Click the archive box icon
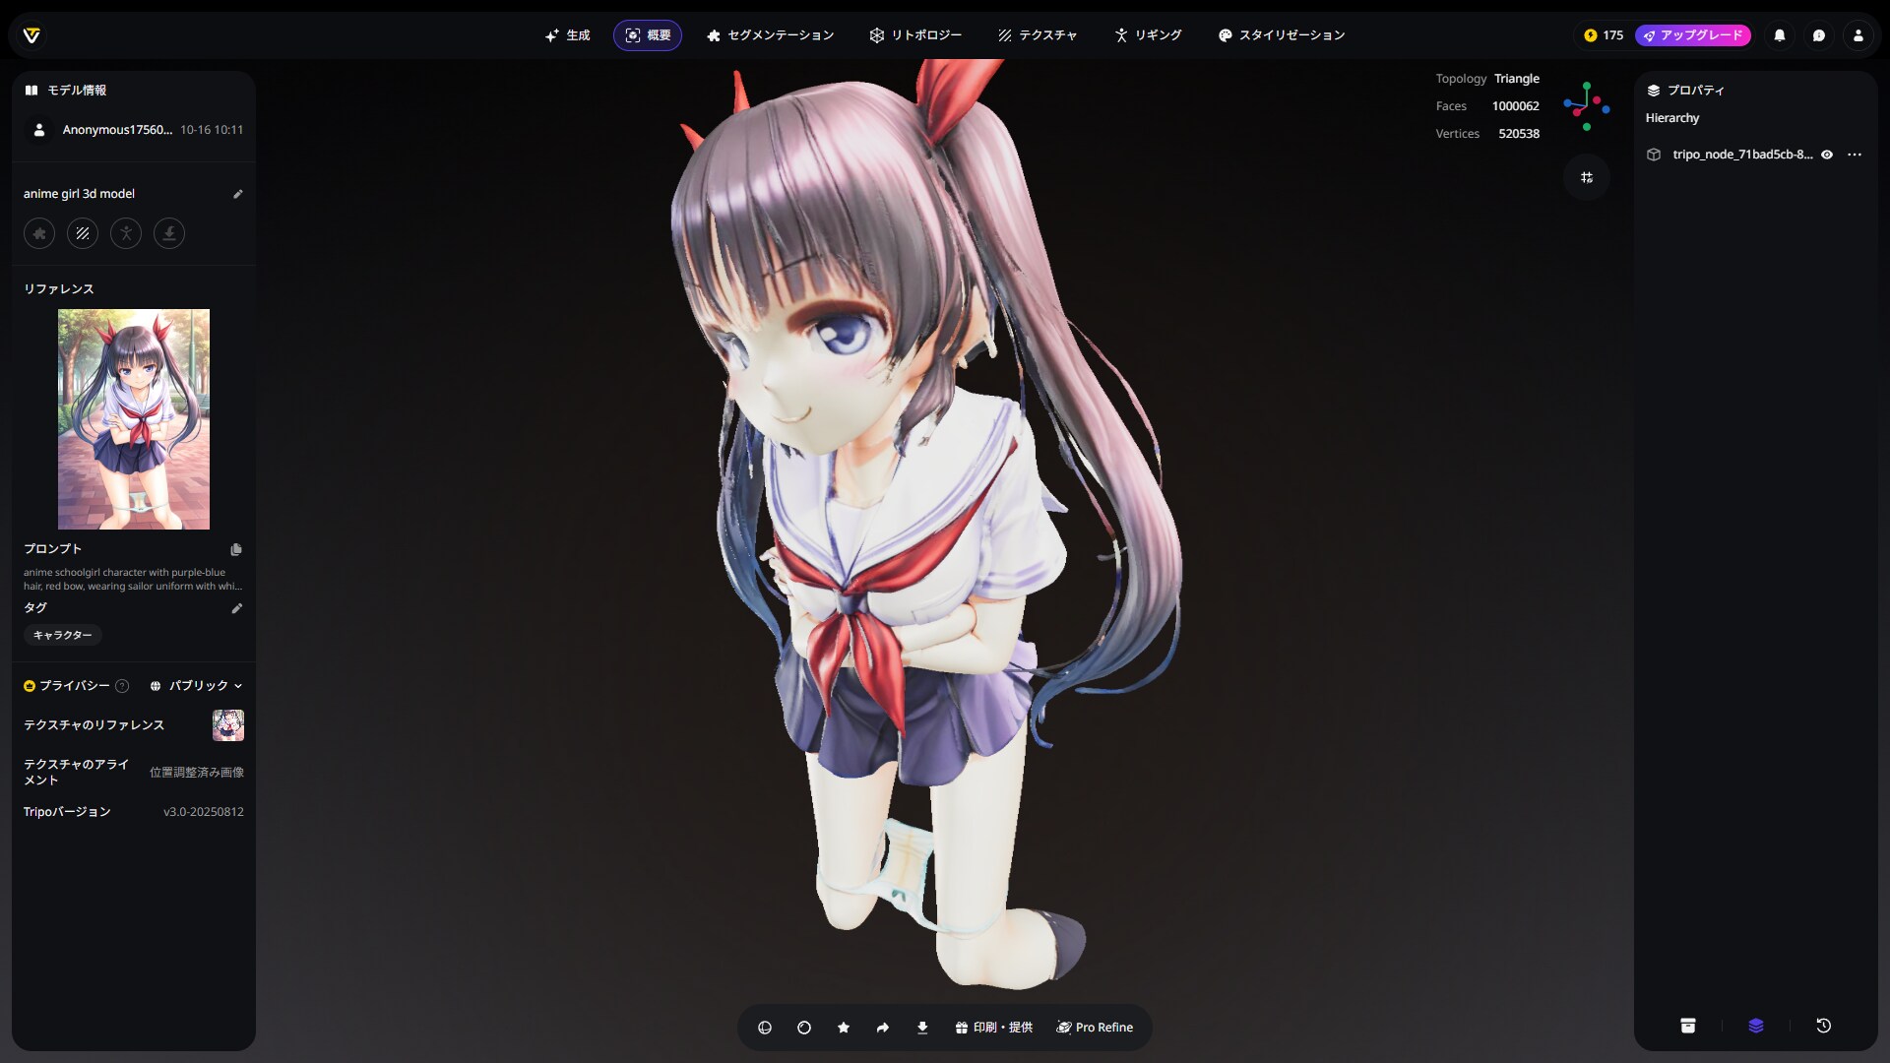 tap(1687, 1026)
